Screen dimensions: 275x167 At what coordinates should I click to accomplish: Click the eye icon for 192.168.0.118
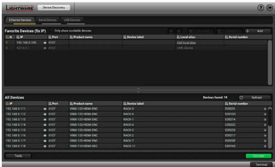pos(45,146)
